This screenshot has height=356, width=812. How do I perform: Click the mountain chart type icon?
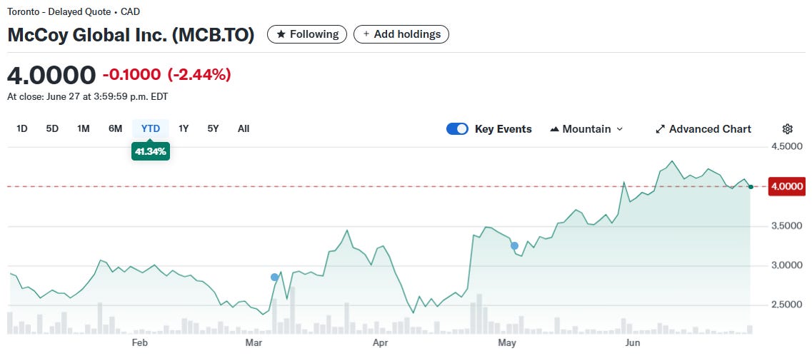(x=554, y=129)
